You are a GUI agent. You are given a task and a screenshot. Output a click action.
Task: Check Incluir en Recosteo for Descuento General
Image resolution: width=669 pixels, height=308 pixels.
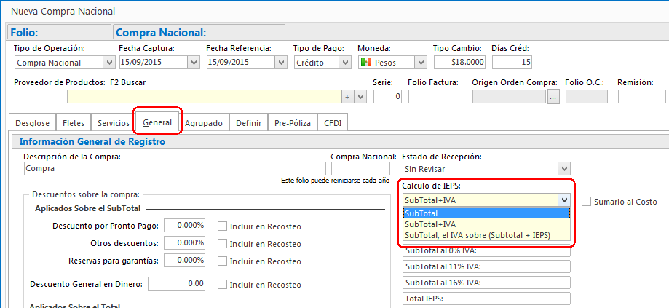[x=222, y=284]
